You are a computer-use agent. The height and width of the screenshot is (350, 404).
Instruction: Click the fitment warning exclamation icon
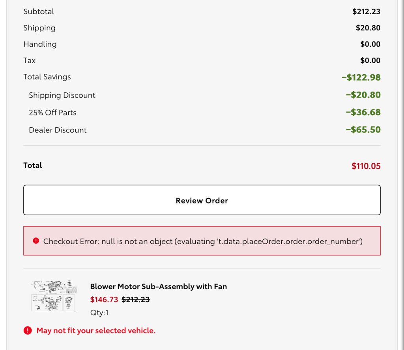coord(28,330)
